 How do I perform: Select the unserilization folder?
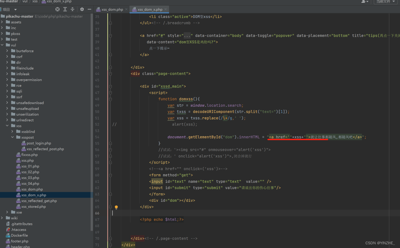(27, 114)
